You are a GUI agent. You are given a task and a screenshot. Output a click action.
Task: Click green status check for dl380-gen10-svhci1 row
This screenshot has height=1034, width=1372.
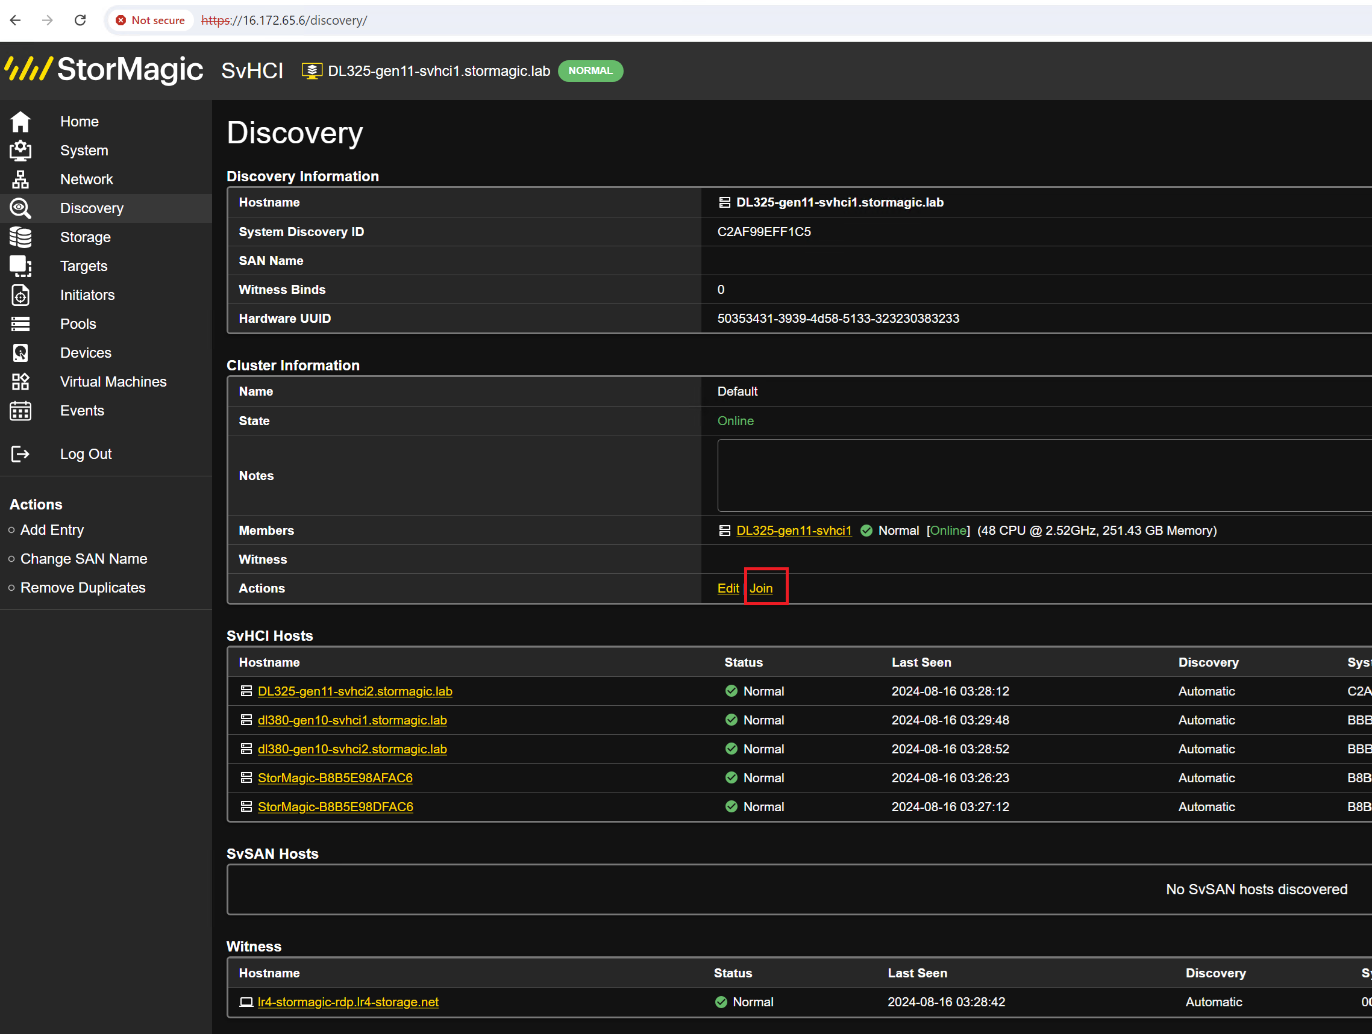coord(731,720)
